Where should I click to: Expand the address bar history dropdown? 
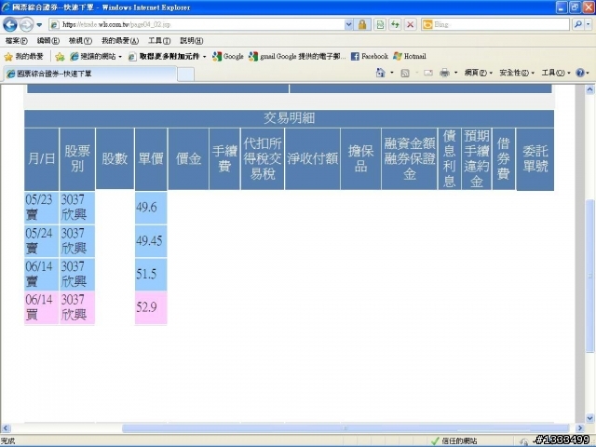[x=348, y=25]
